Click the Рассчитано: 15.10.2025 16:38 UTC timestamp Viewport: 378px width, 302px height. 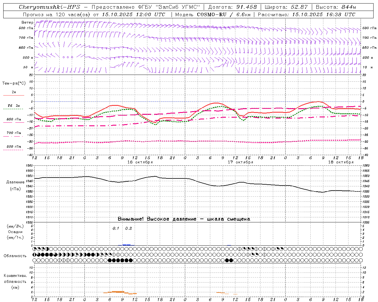click(x=307, y=14)
